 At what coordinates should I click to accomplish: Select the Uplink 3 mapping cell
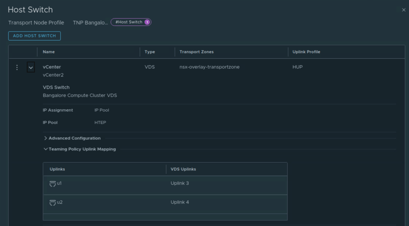[180, 184]
